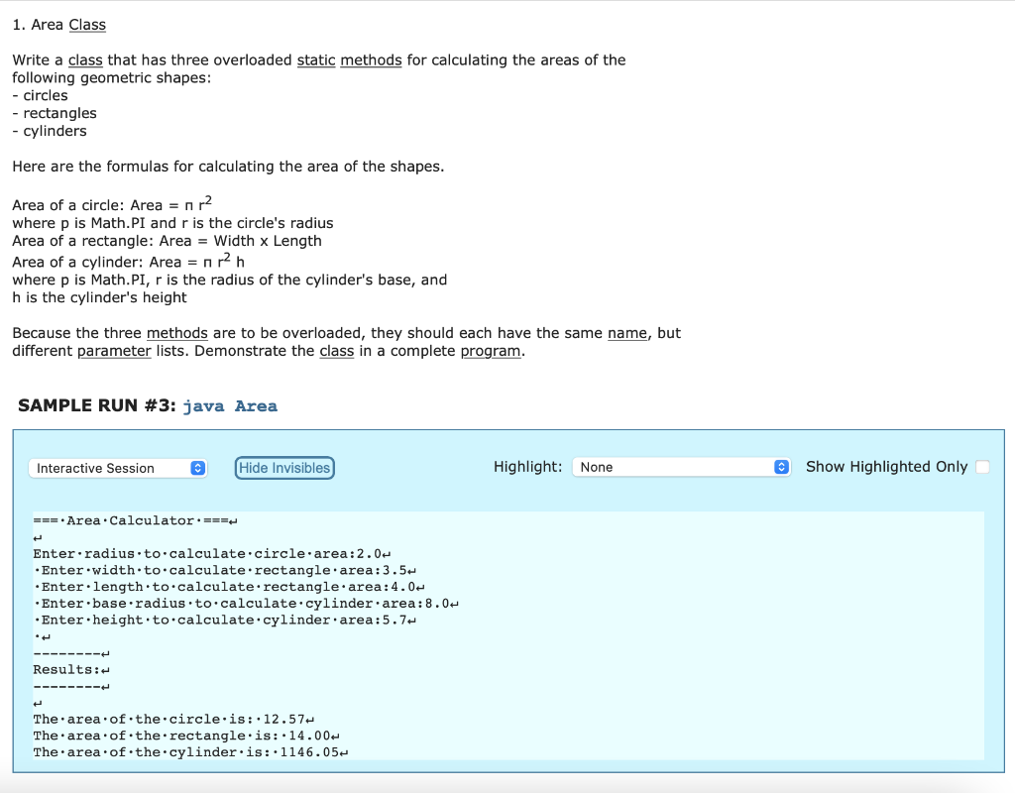Enable the Show Highlighted Only checkbox
Image resolution: width=1015 pixels, height=793 pixels.
pyautogui.click(x=982, y=466)
